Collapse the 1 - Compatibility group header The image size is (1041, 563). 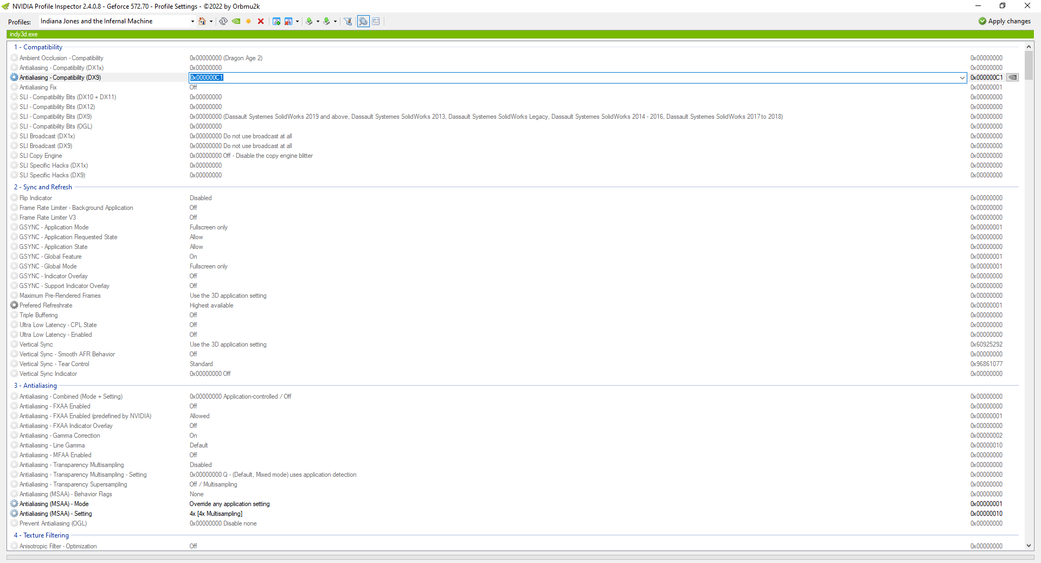tap(38, 47)
